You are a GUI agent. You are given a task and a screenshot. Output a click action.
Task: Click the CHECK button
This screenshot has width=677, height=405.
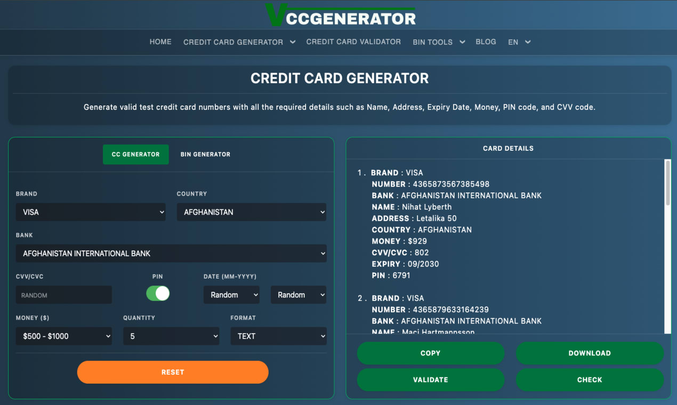[x=590, y=379]
